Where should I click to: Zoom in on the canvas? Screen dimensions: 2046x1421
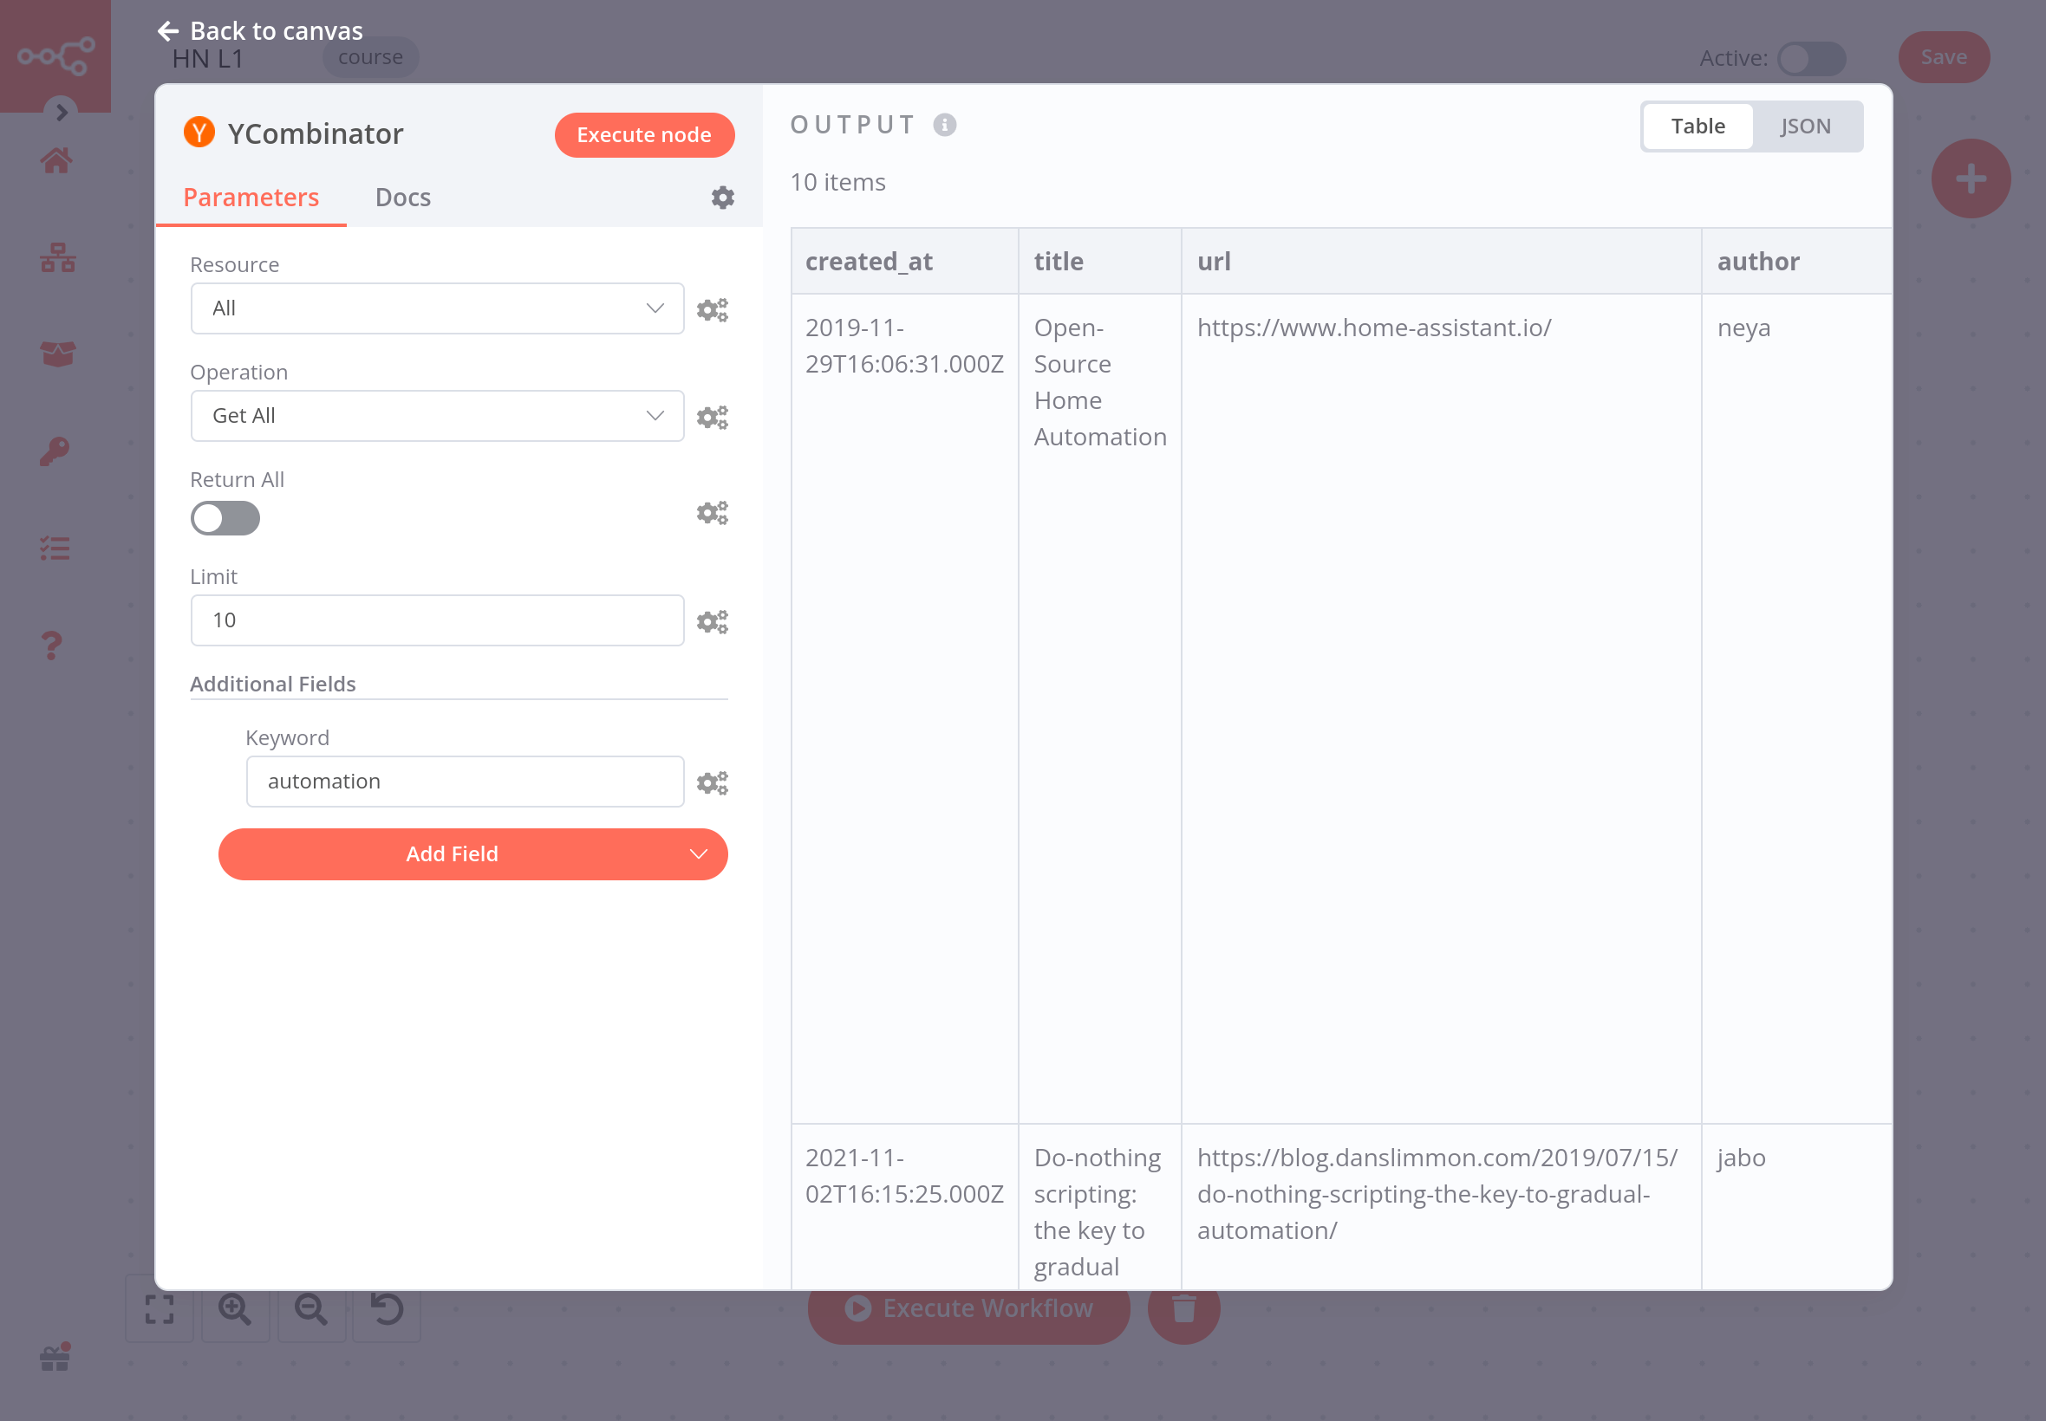click(x=234, y=1311)
